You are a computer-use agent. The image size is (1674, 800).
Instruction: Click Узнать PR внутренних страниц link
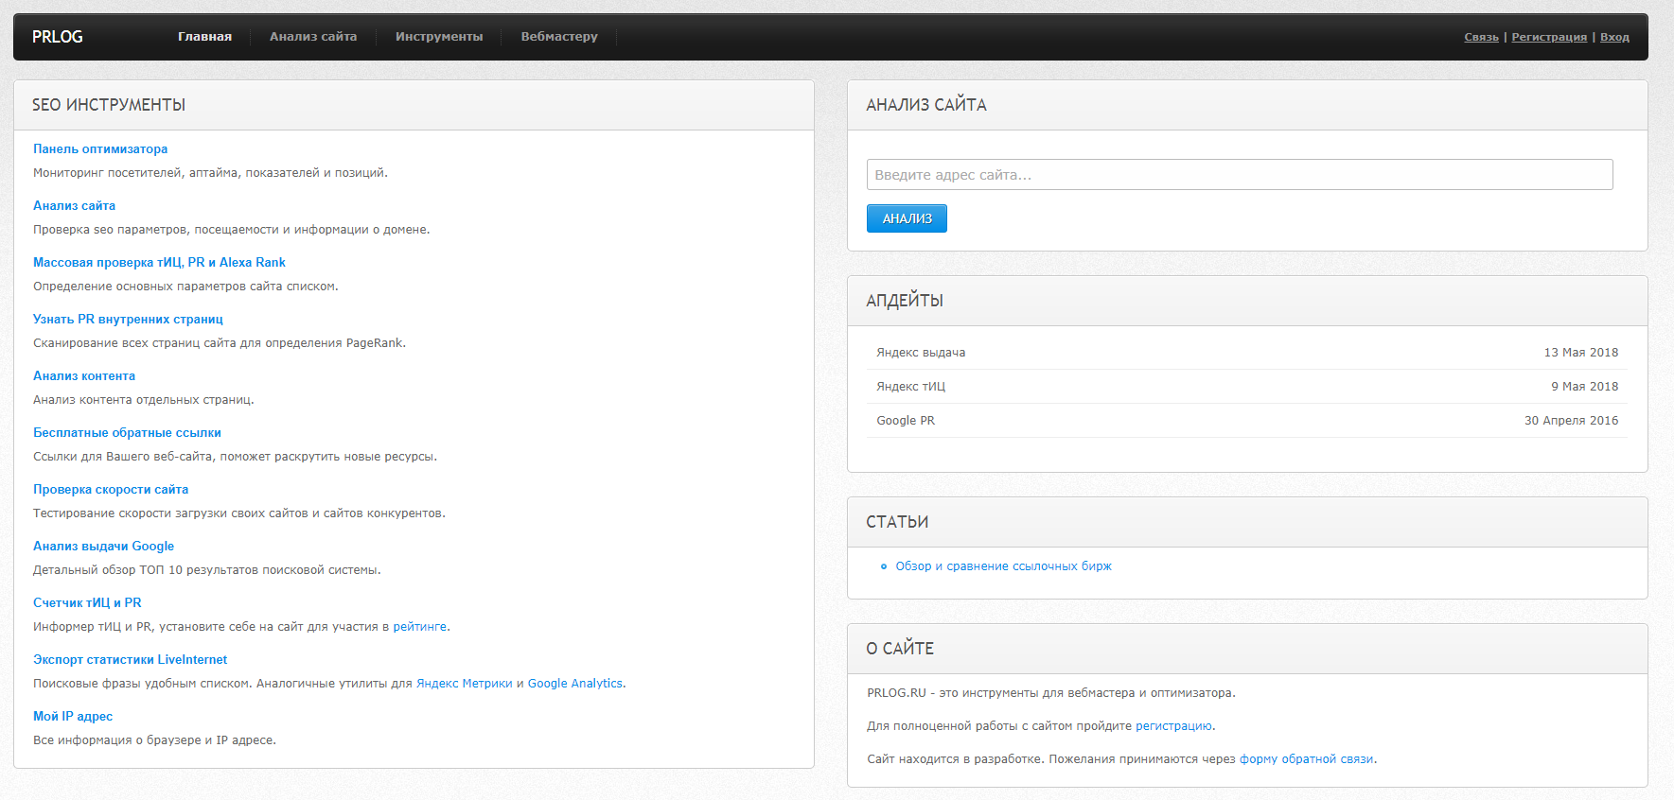128,320
